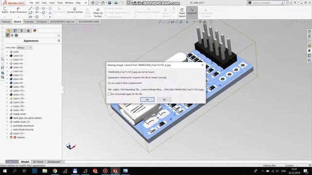
Task: Open Photoshop from the taskbar
Action: (35, 171)
